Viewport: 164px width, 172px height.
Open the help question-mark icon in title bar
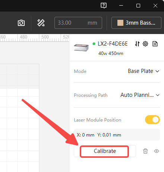104,6
